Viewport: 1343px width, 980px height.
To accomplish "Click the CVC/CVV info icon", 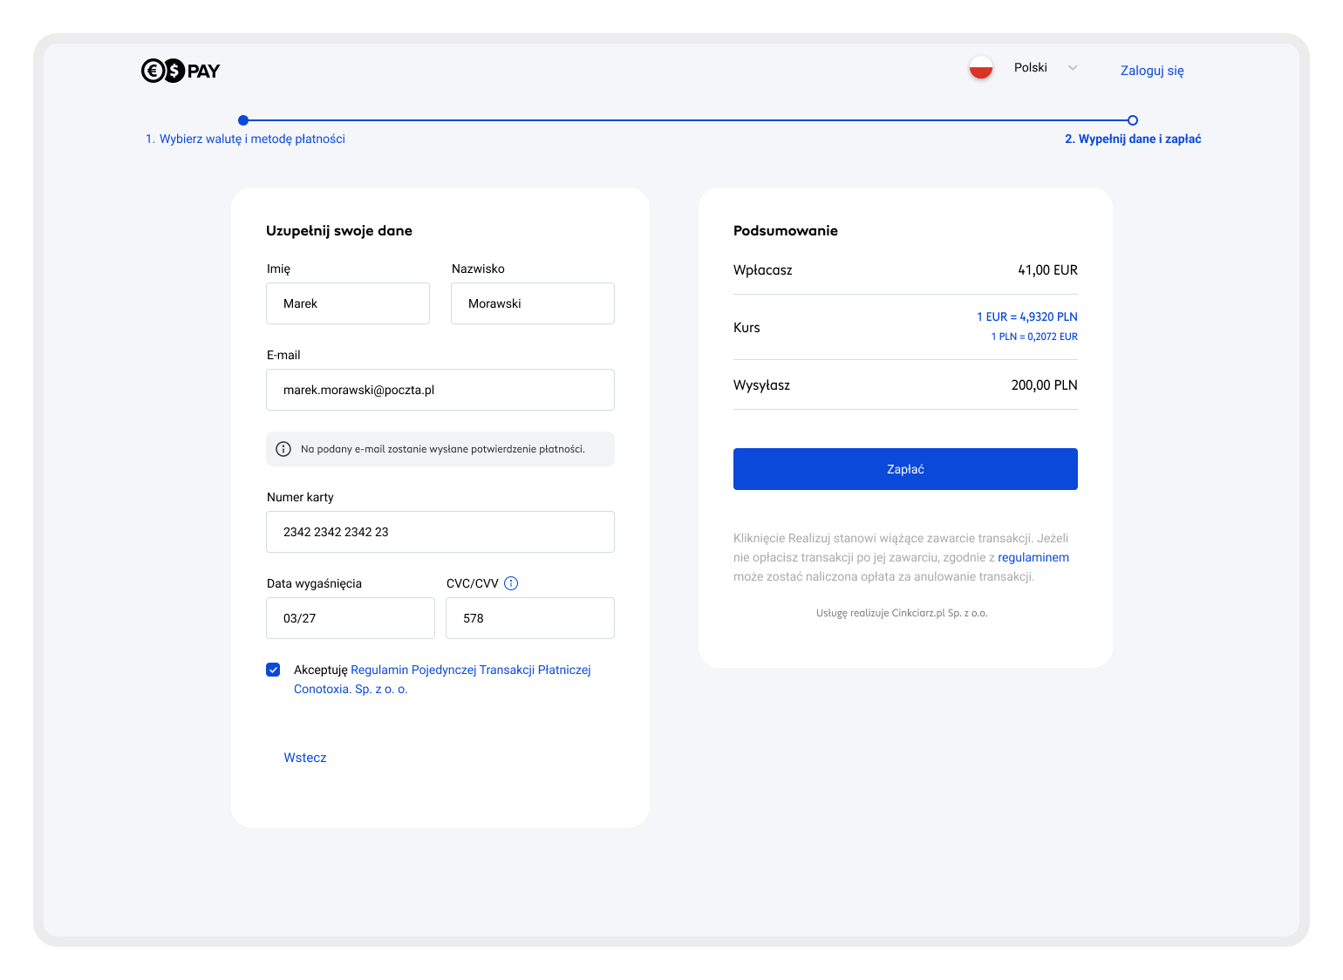I will (x=511, y=583).
